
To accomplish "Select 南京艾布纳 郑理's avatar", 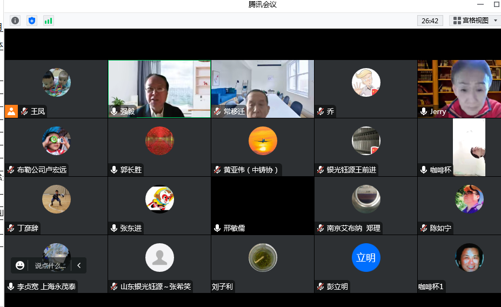I will (366, 199).
